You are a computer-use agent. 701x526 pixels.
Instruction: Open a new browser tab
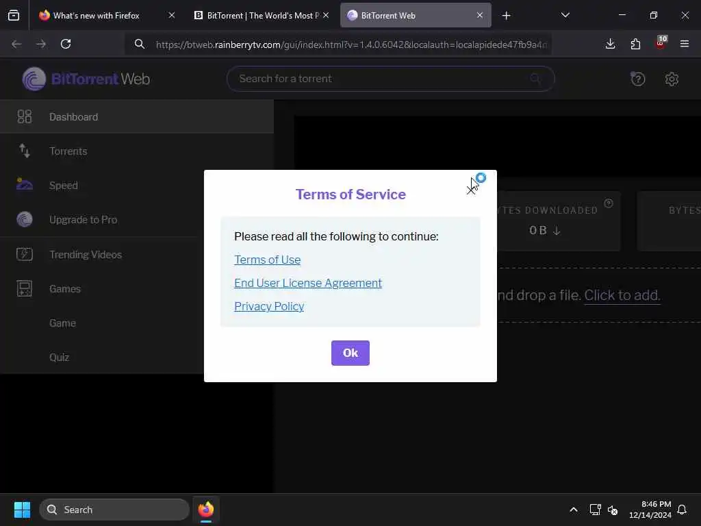pyautogui.click(x=506, y=16)
